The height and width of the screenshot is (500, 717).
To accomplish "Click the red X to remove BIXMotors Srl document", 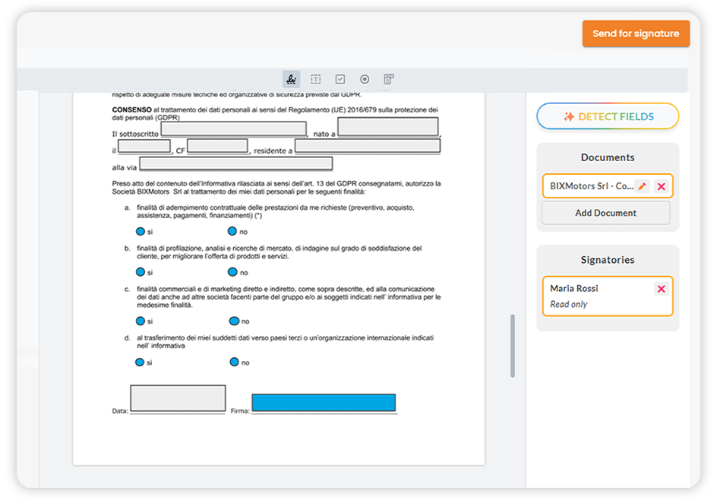I will point(662,185).
